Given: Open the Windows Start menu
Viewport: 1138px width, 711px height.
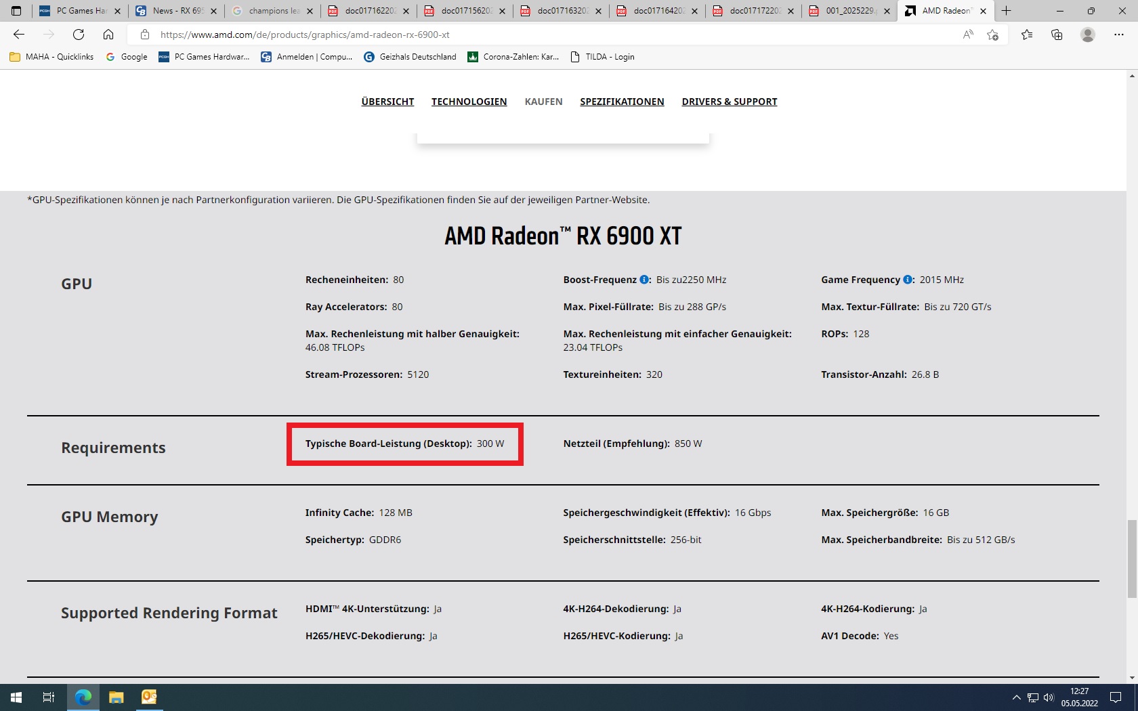Looking at the screenshot, I should tap(16, 697).
